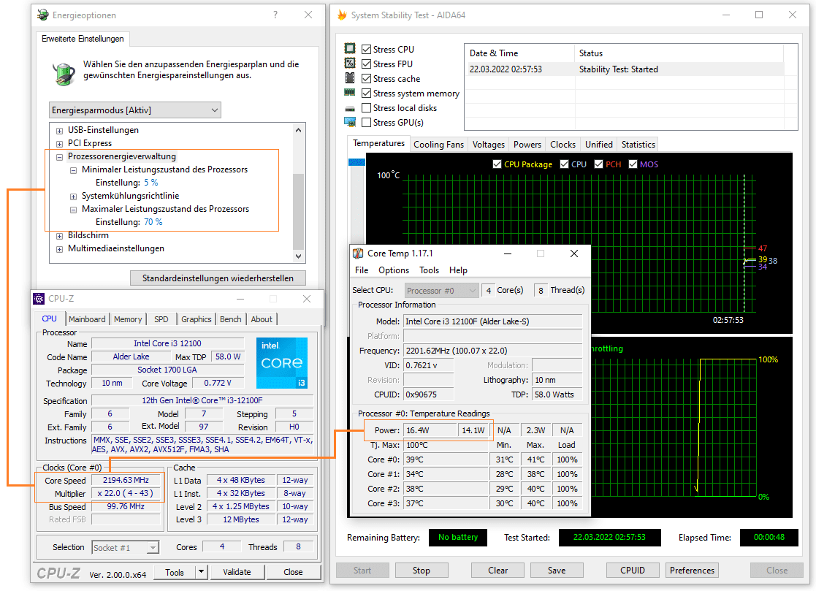The width and height of the screenshot is (816, 591).
Task: Click the Stress FPU percent icon
Action: pos(350,64)
